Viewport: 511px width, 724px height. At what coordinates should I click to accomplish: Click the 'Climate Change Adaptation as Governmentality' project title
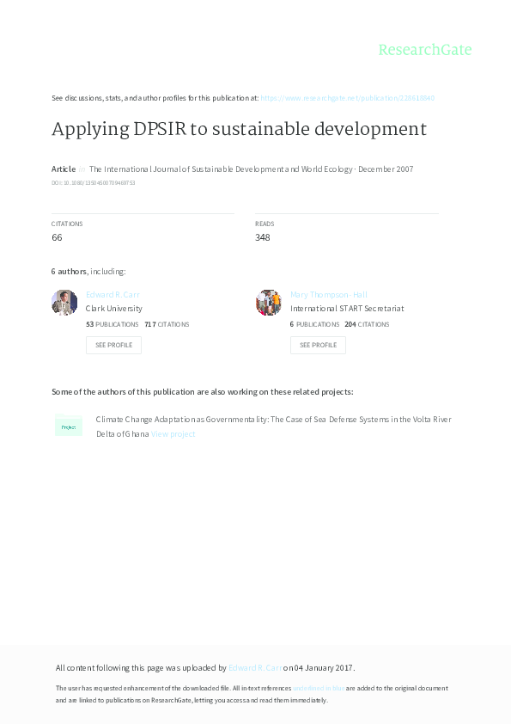click(x=273, y=426)
